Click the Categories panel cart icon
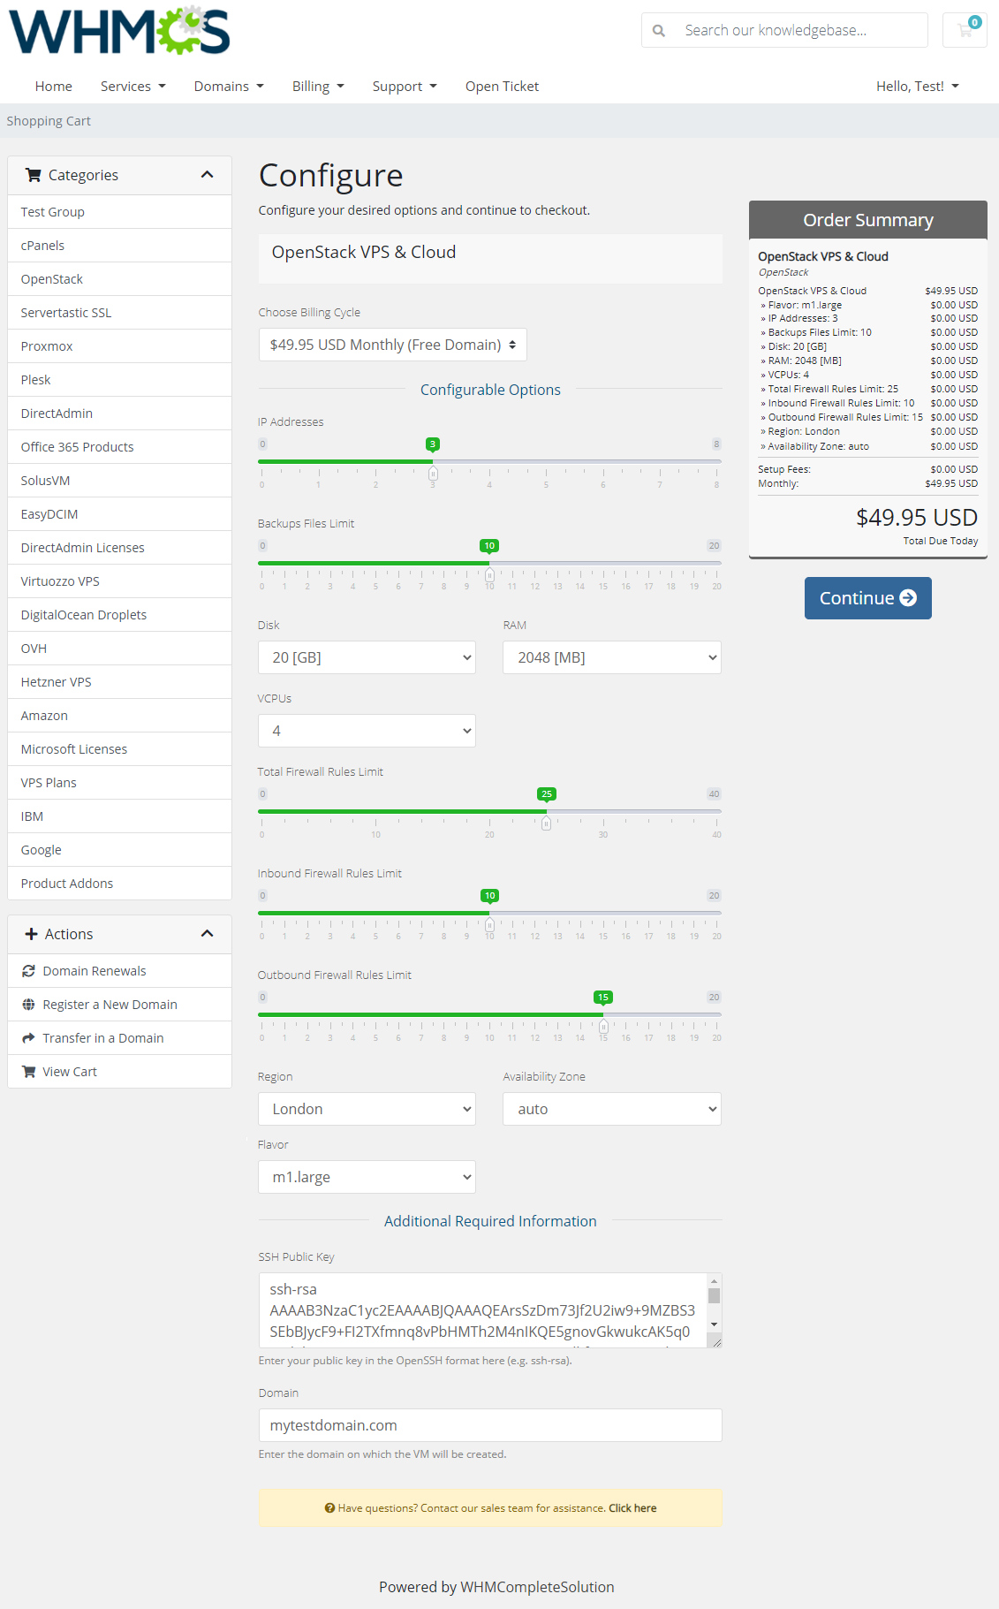The width and height of the screenshot is (999, 1609). (x=34, y=175)
